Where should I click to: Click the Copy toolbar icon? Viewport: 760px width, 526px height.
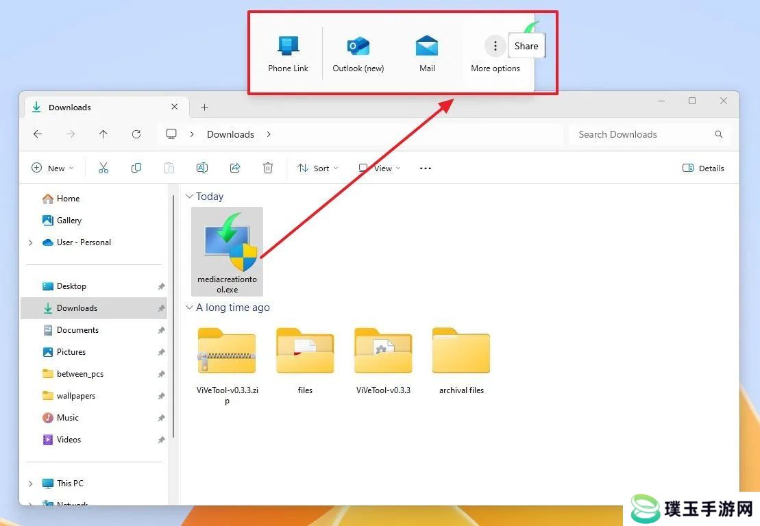pos(136,168)
